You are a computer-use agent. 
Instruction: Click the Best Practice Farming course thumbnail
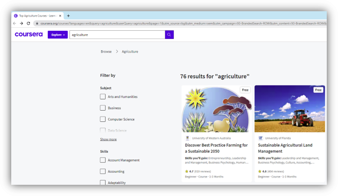(x=216, y=109)
